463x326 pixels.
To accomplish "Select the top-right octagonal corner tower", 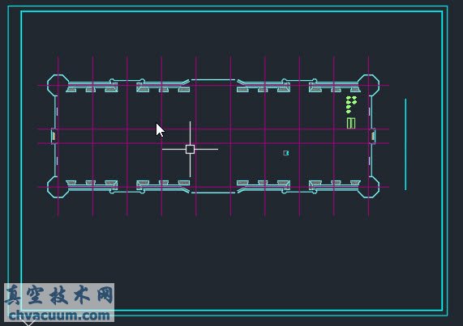I will pyautogui.click(x=368, y=85).
